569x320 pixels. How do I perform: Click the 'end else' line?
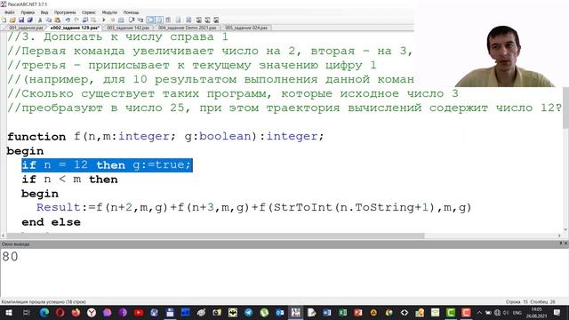[x=51, y=222]
